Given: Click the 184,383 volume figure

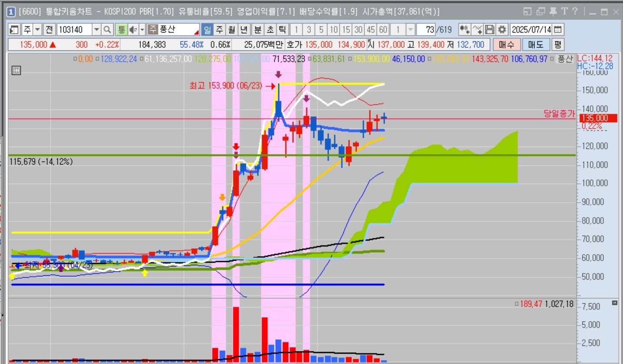Looking at the screenshot, I should click(152, 44).
